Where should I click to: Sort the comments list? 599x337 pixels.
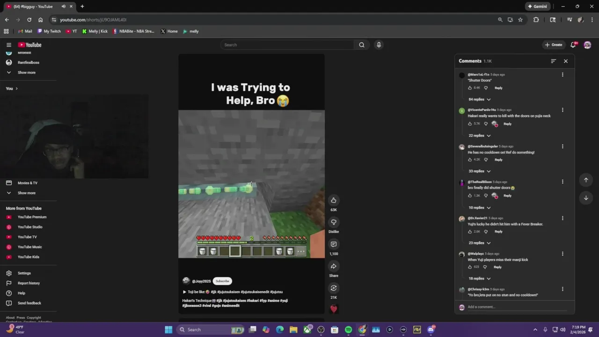pyautogui.click(x=554, y=61)
